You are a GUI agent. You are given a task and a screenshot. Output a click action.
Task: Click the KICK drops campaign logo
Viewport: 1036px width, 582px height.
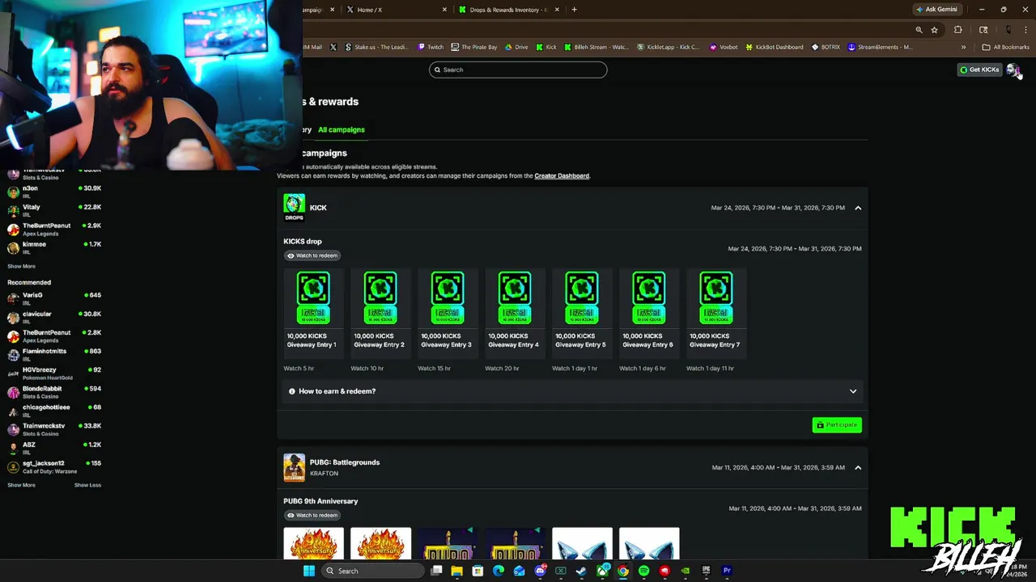pyautogui.click(x=294, y=207)
